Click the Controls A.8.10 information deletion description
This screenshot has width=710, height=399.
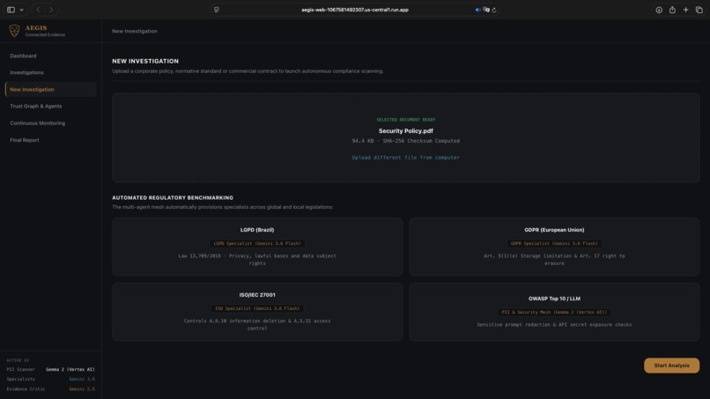[257, 325]
